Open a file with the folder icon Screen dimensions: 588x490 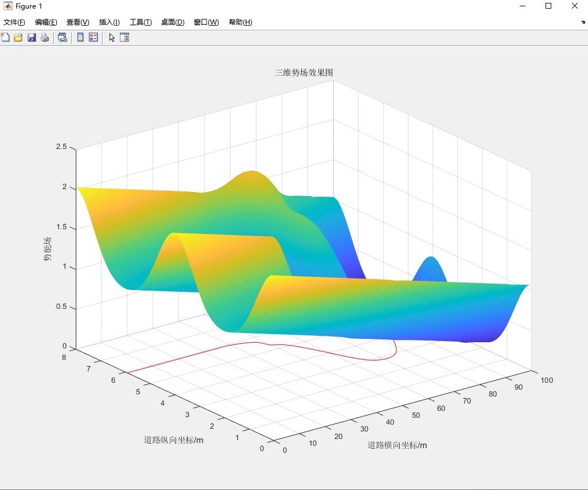pyautogui.click(x=18, y=37)
